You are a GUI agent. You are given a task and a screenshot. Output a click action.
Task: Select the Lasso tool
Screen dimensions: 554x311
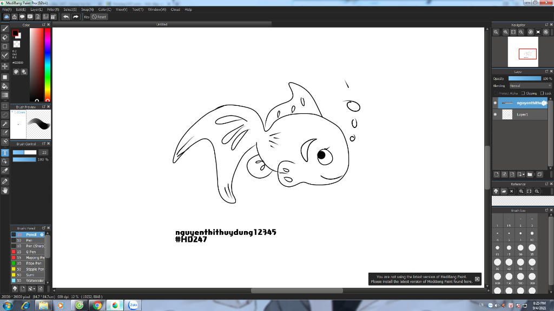[x=5, y=114]
